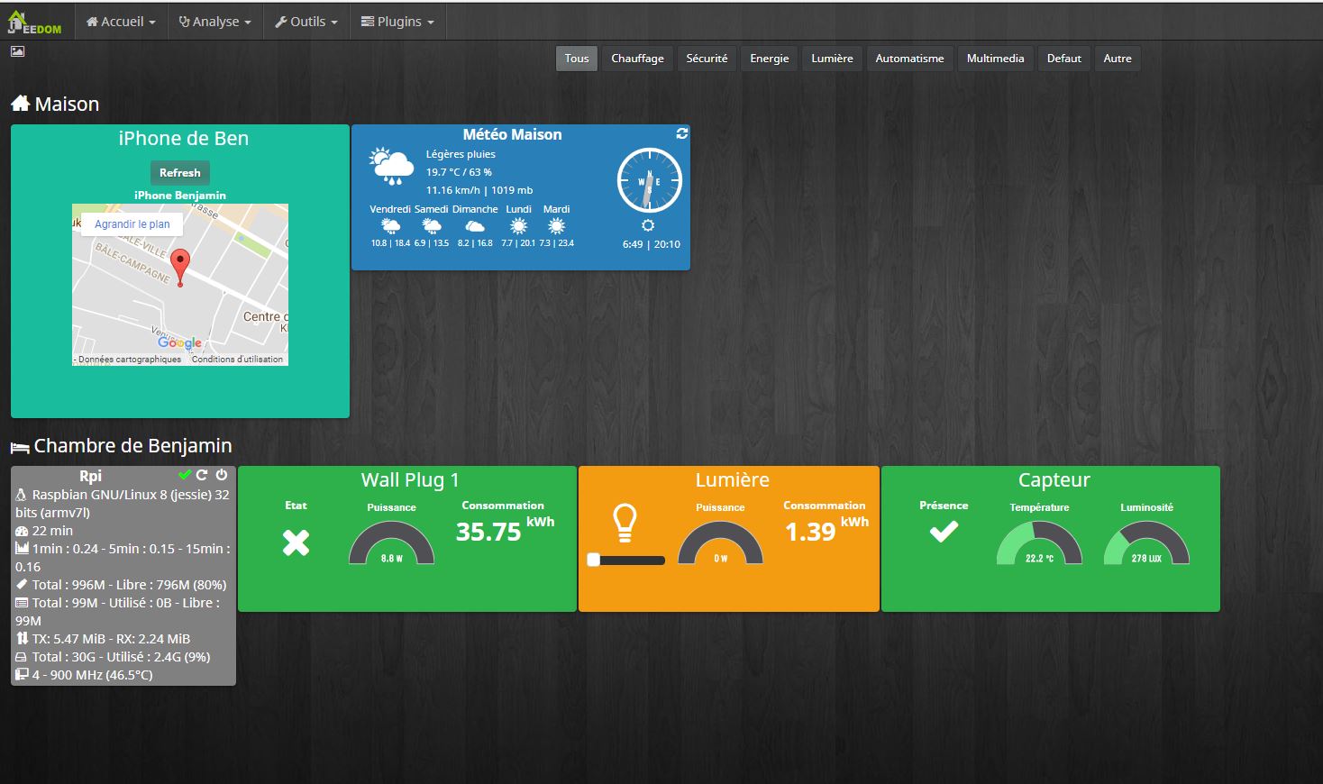Viewport: 1323px width, 784px height.
Task: Select the Multimedia filter
Action: pyautogui.click(x=995, y=59)
